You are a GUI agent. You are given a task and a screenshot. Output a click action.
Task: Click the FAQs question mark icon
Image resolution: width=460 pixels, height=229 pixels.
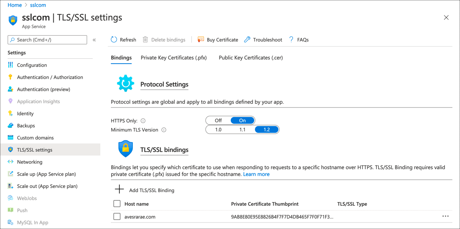[x=291, y=39]
